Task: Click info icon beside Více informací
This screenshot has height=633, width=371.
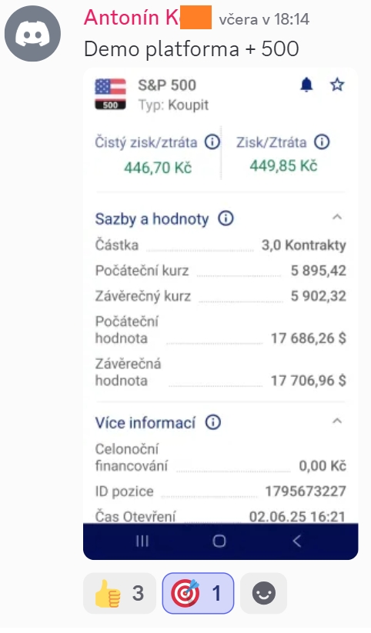Action: point(213,422)
